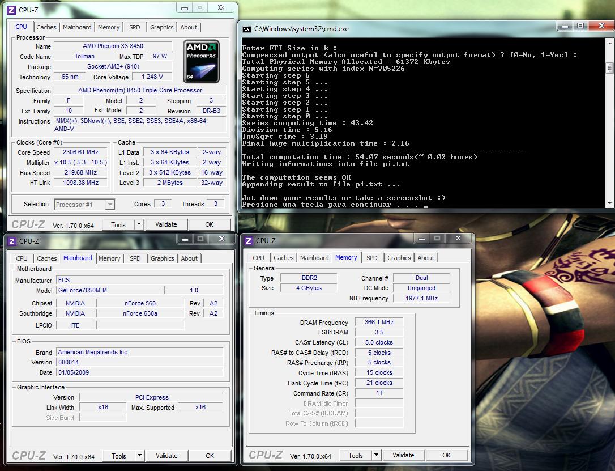Click the CPU-Z title icon in the Memory window

(249, 241)
